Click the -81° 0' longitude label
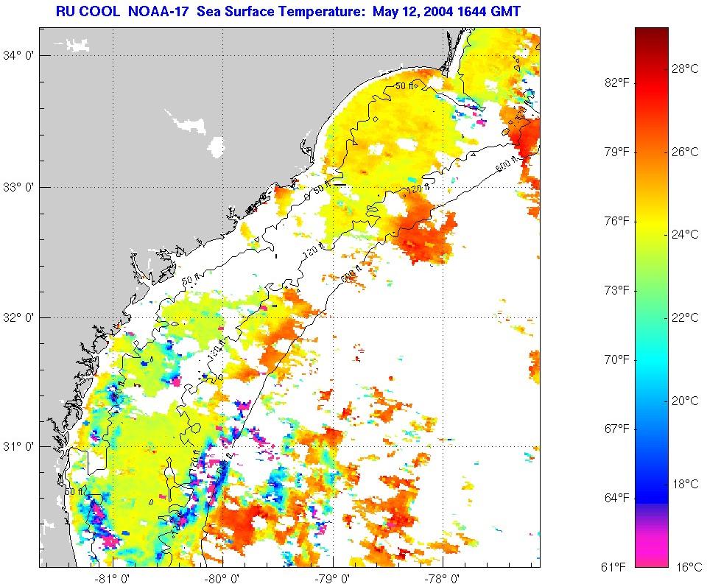 click(x=113, y=578)
